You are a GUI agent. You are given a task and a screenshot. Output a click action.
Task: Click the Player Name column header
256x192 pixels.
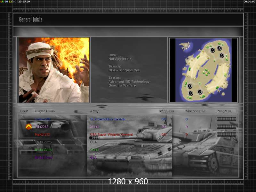tap(45, 111)
